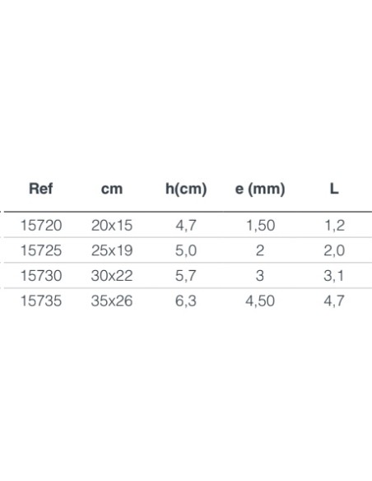Select the 1,2 litre value
This screenshot has height=481, width=372.
coord(335,226)
